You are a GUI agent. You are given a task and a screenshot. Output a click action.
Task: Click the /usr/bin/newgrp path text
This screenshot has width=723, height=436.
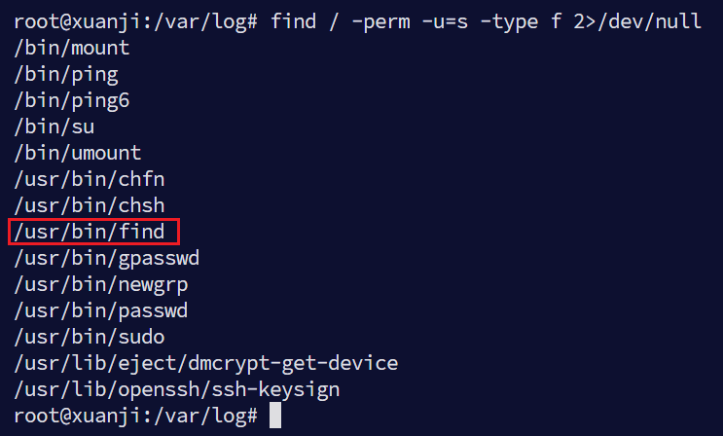tap(101, 284)
